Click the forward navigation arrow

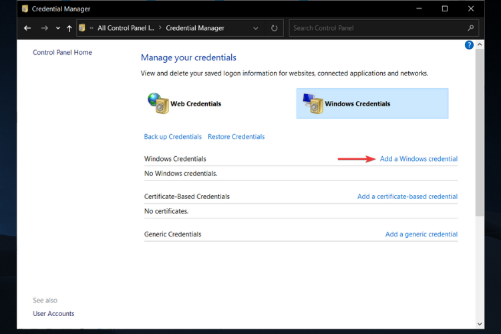tap(44, 28)
